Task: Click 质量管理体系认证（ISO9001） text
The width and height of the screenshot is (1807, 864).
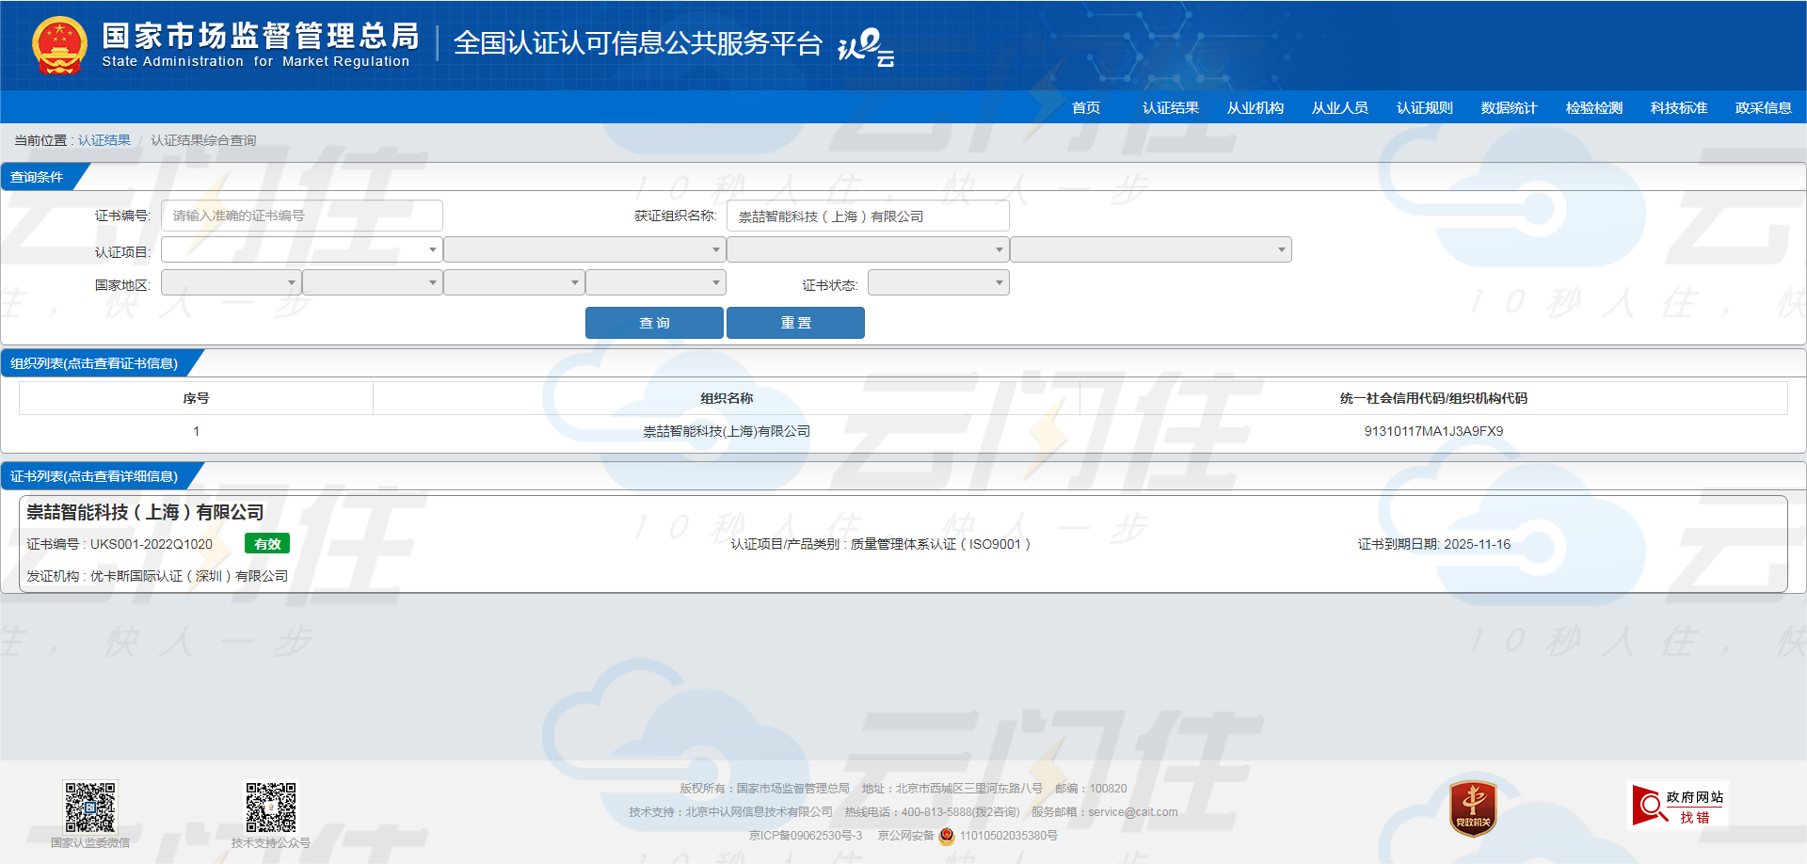Action: (941, 544)
